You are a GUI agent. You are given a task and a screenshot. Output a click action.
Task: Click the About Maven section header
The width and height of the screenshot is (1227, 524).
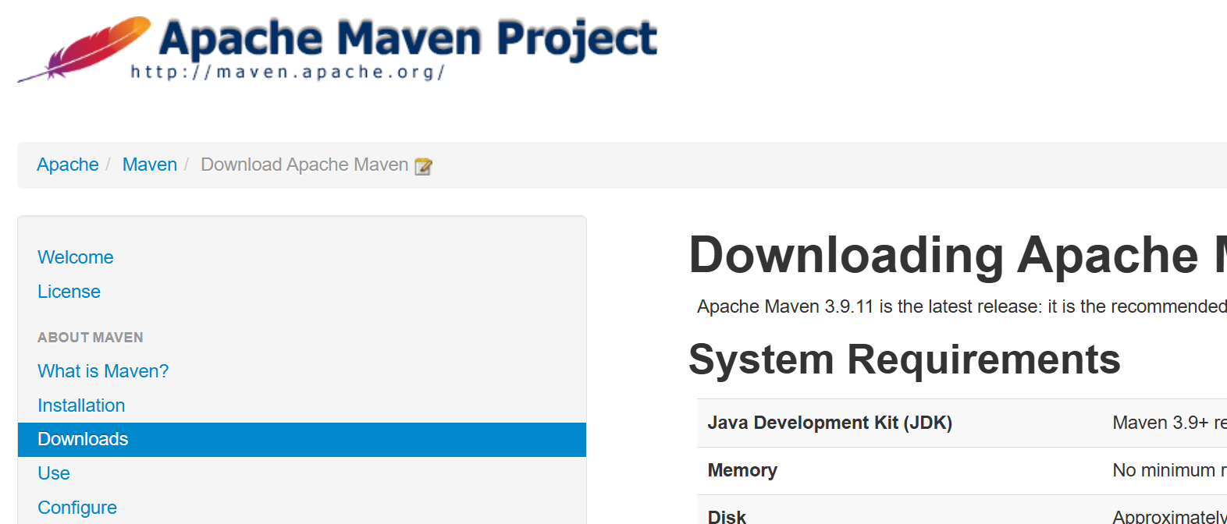[91, 338]
